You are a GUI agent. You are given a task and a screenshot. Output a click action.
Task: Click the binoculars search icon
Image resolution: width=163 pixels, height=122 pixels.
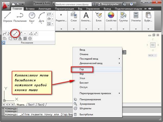coord(94,4)
